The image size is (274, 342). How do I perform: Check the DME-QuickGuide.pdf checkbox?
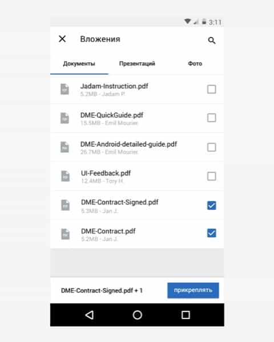click(212, 118)
